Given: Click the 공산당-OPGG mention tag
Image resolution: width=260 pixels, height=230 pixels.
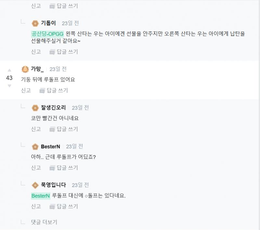Looking at the screenshot, I should point(47,34).
